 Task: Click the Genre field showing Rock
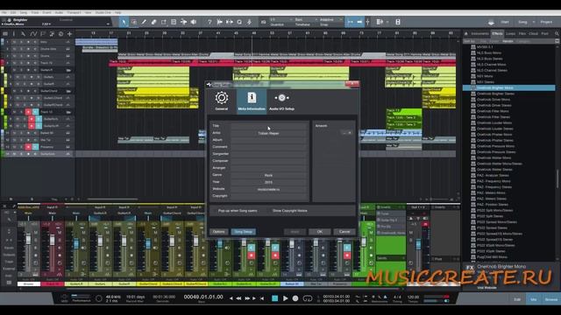pos(269,175)
